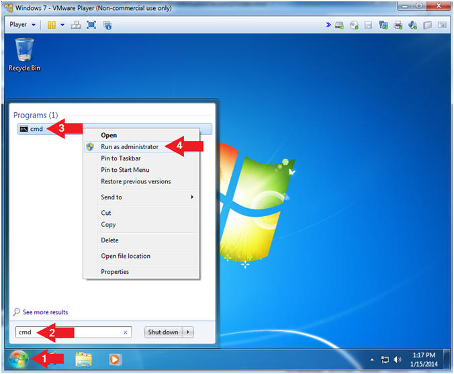Click the yellow Suspend/pause VM icon

[52, 25]
